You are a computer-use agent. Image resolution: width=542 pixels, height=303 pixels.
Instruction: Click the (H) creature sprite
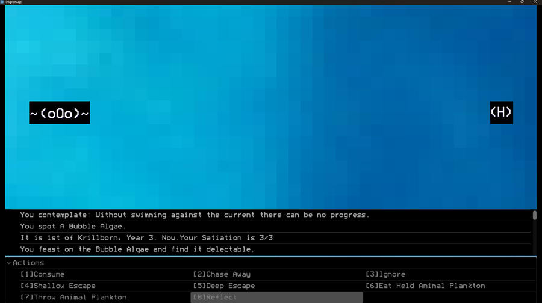tap(502, 112)
